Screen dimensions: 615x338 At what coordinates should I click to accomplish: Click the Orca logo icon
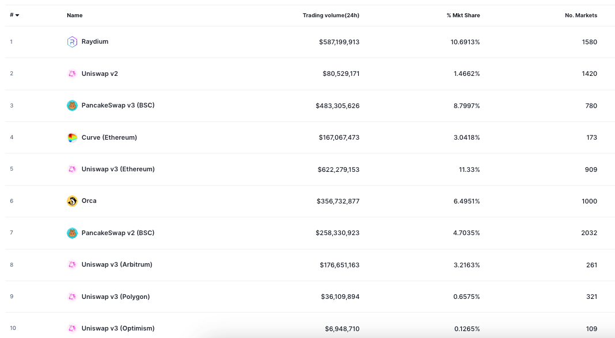point(72,201)
